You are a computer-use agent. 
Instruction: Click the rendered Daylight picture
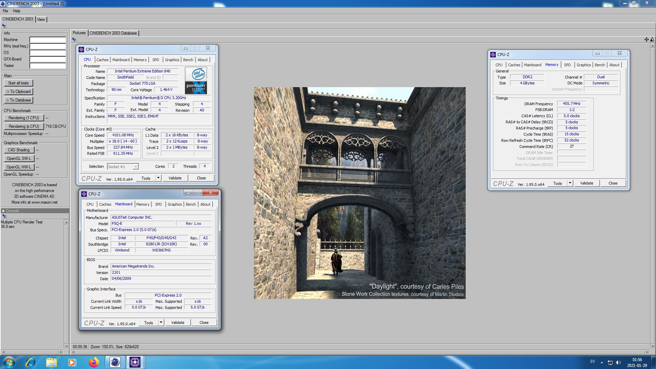pyautogui.click(x=359, y=193)
